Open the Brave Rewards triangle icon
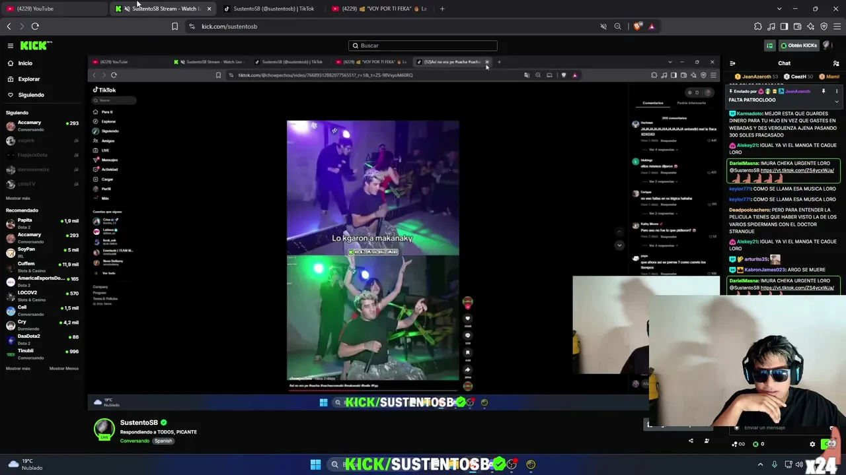The width and height of the screenshot is (846, 475). click(652, 26)
